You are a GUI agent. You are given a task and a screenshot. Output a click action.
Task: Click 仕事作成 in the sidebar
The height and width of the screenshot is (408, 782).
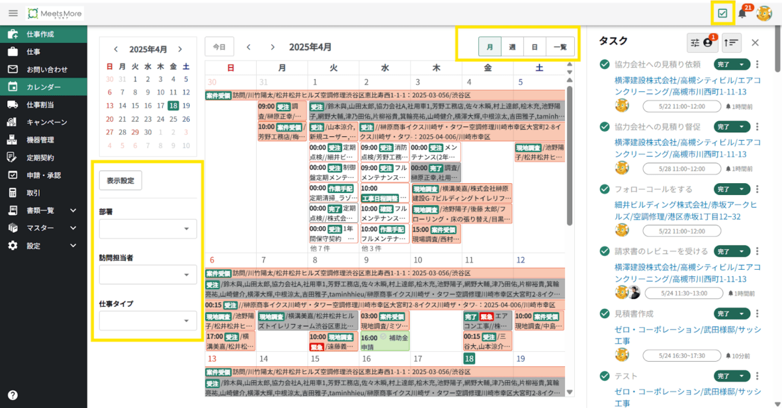(44, 34)
